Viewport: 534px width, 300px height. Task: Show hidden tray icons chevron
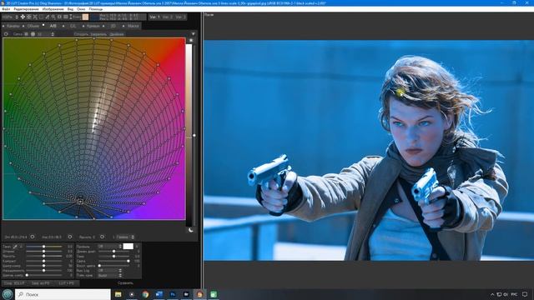[492, 294]
